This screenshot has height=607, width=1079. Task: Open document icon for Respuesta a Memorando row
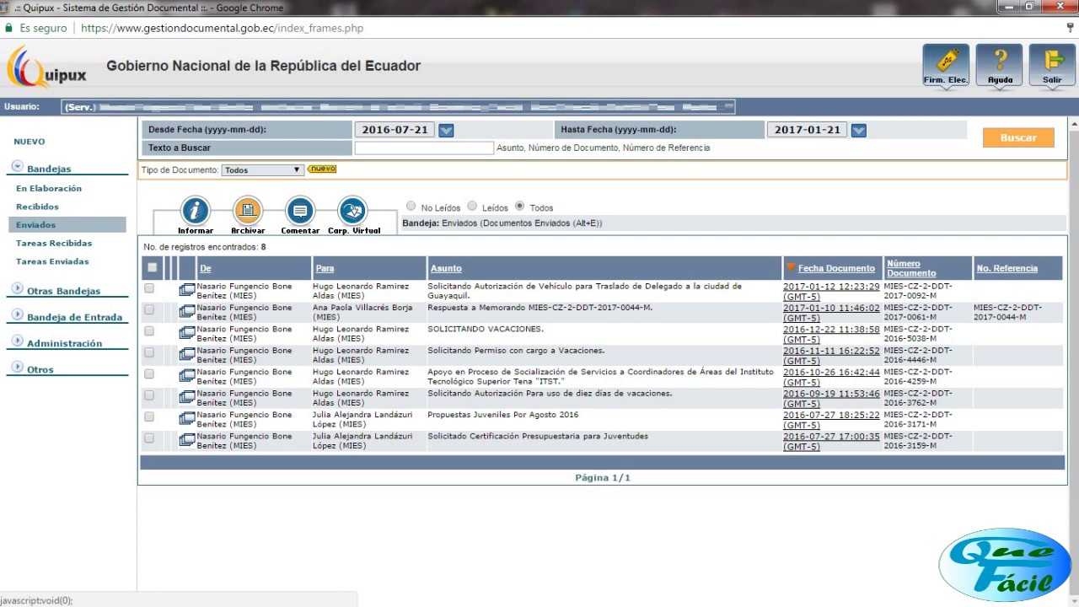click(186, 312)
